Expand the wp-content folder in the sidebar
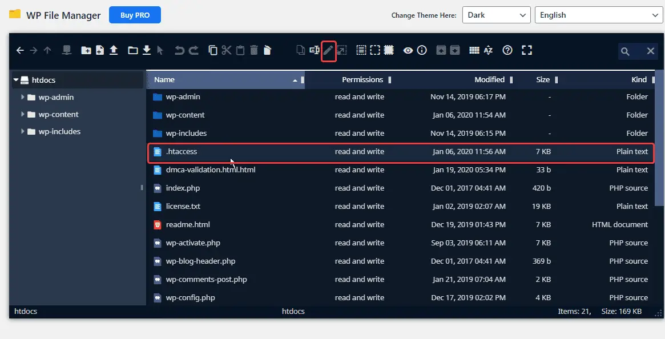 22,114
